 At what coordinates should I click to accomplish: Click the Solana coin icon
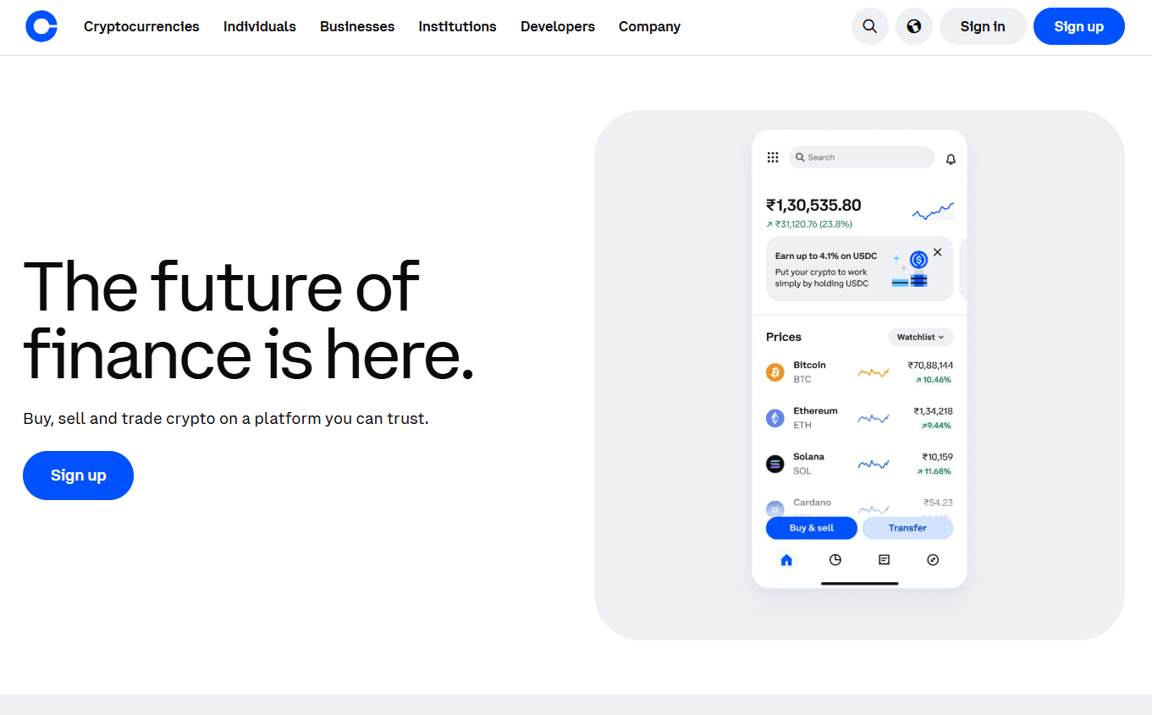[775, 464]
